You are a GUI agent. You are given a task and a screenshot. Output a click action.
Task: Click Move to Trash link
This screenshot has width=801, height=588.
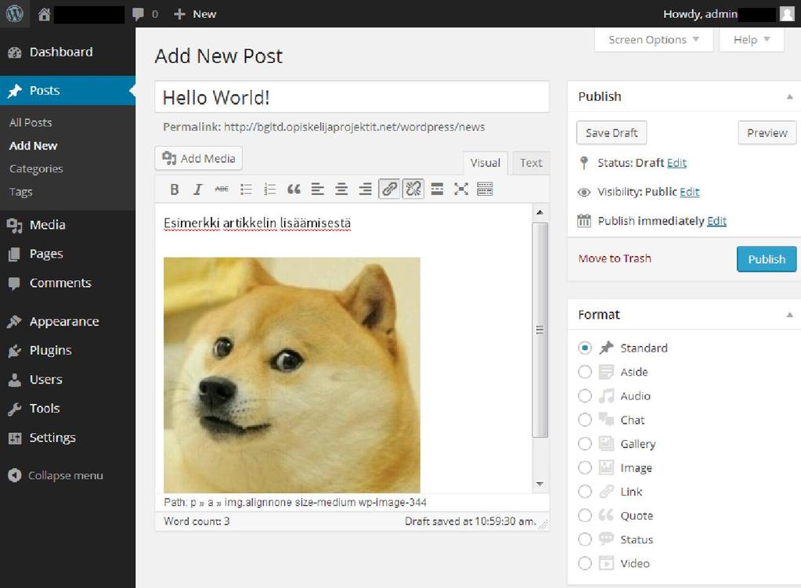[x=615, y=258]
